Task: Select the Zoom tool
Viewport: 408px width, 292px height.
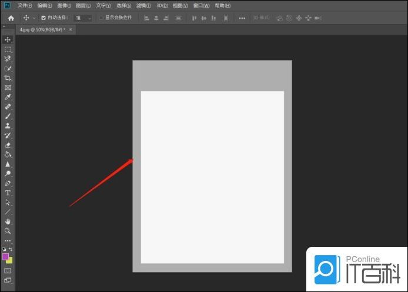Action: coord(8,231)
